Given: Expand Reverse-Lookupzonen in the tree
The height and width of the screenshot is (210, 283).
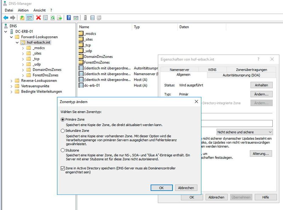Looking at the screenshot, I should pos(12,80).
